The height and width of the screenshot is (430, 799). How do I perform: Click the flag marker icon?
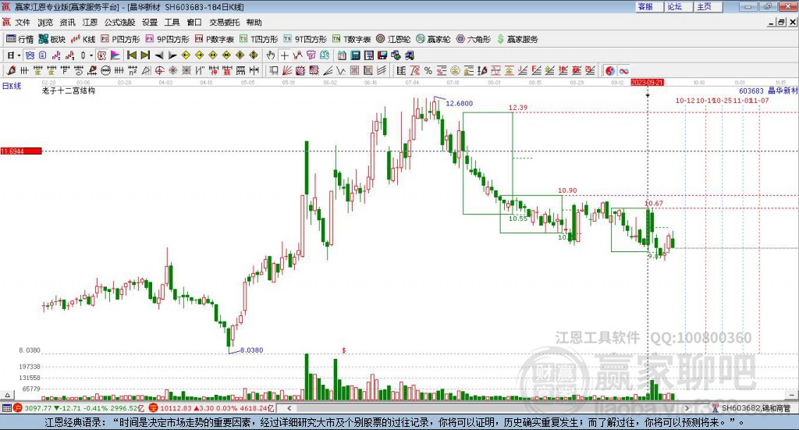point(115,55)
